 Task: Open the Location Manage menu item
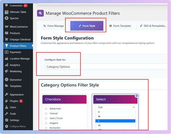[18, 58]
